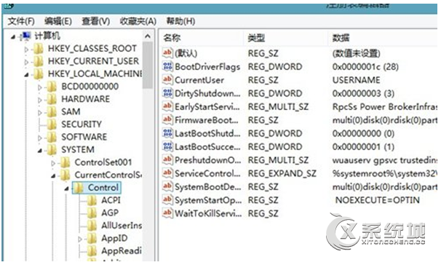
Task: Expand SAM tree arrow
Action: (x=39, y=113)
